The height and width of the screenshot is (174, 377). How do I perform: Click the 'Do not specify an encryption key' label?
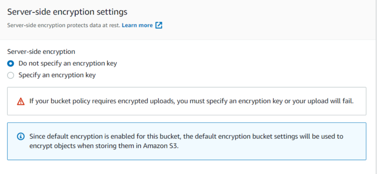click(67, 63)
